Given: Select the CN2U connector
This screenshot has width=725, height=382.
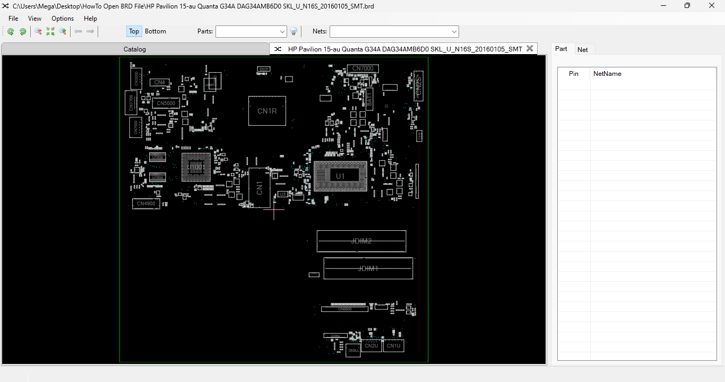Looking at the screenshot, I should pyautogui.click(x=371, y=346).
